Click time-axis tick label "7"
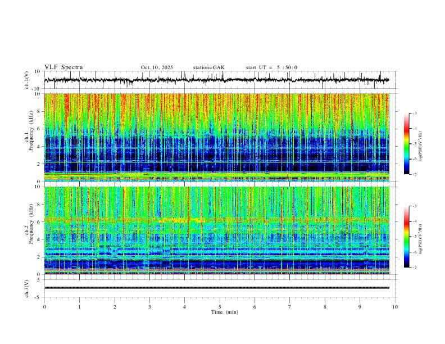This screenshot has width=445, height=344. coord(290,307)
